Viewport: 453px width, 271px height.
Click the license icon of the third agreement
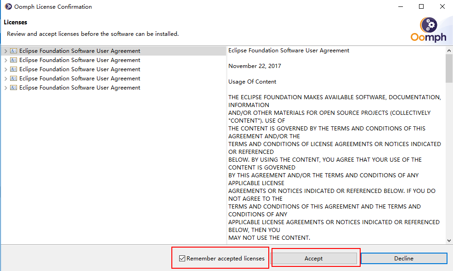click(14, 69)
